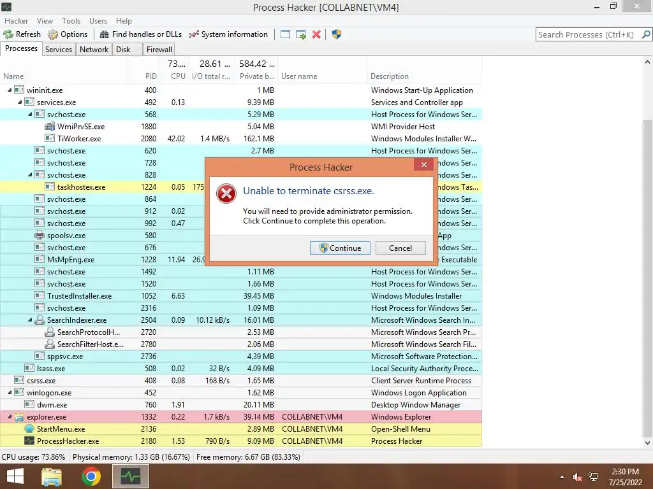Switch to the Firewall tab
The height and width of the screenshot is (489, 653).
159,50
